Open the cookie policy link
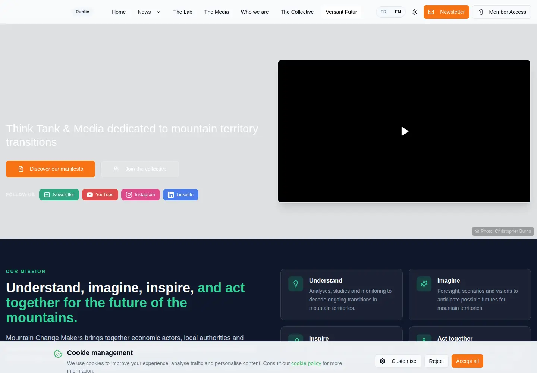Image resolution: width=537 pixels, height=373 pixels. (x=306, y=363)
